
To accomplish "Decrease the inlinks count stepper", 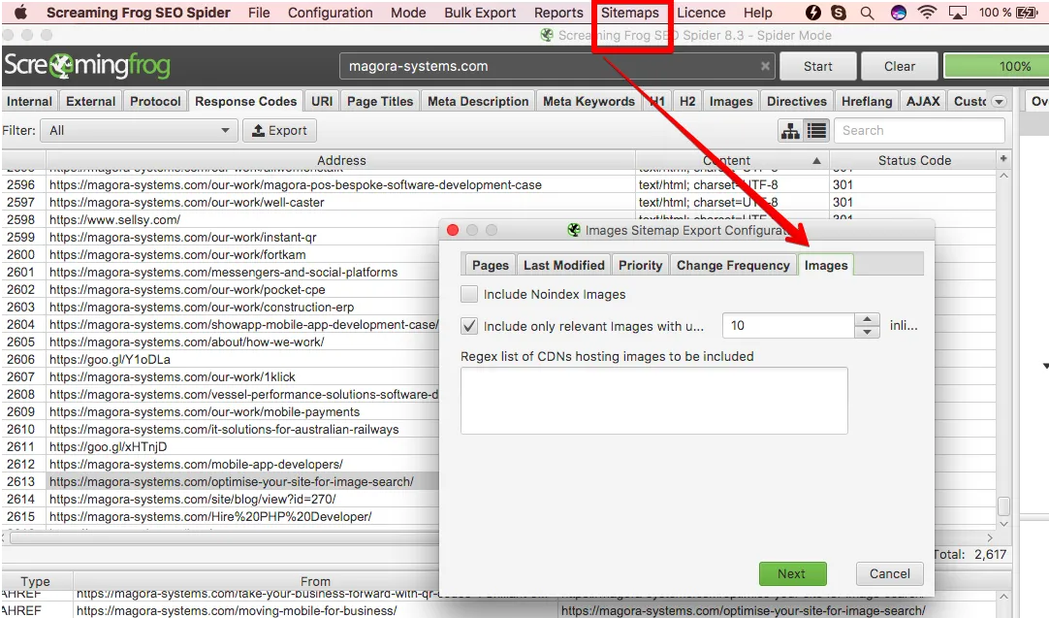I will (867, 332).
